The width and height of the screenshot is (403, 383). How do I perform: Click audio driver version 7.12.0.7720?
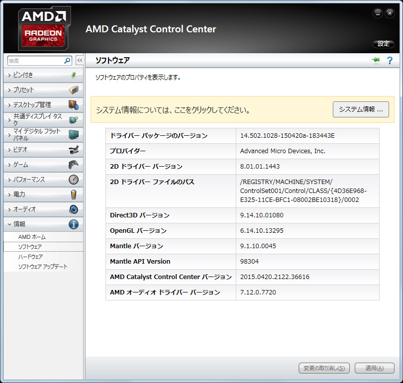point(258,292)
